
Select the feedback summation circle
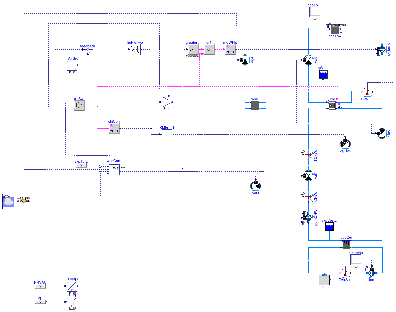tap(87, 50)
